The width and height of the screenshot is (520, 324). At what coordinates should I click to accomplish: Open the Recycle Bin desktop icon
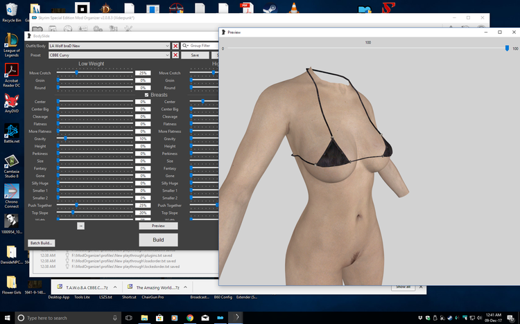pyautogui.click(x=11, y=10)
